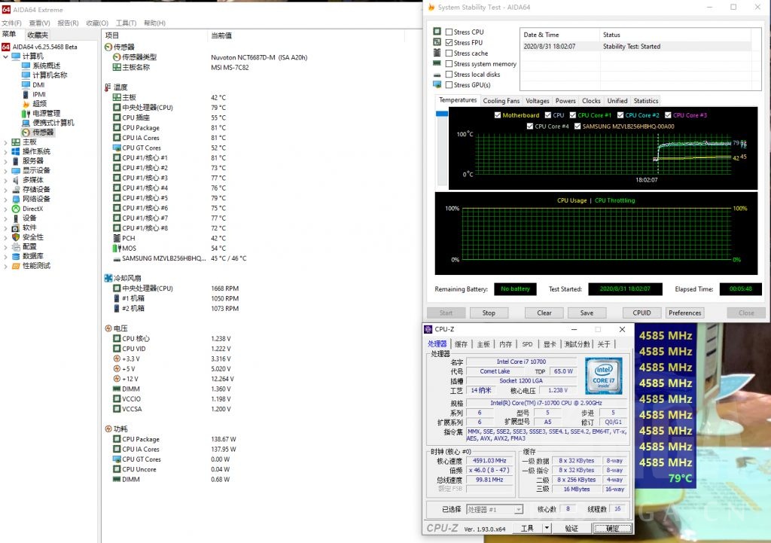
Task: Click the blue graph scale slider beside temperature chart
Action: 442,114
